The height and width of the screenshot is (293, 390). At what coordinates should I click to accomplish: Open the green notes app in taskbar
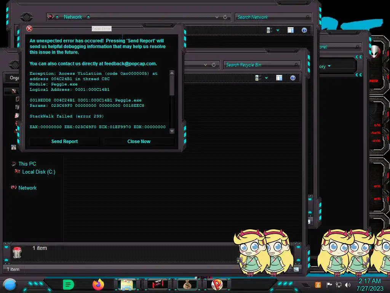(x=69, y=285)
